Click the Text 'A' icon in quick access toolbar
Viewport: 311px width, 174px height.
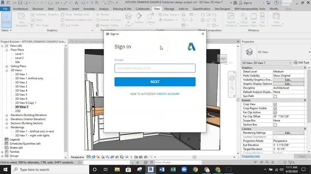pos(76,3)
